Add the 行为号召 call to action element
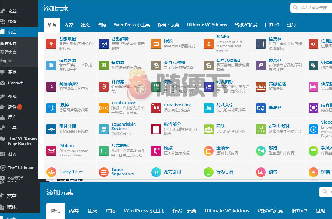332x219 pixels. (x=209, y=172)
